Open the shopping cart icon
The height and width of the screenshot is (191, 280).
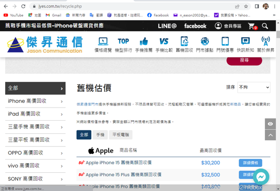pos(252,26)
